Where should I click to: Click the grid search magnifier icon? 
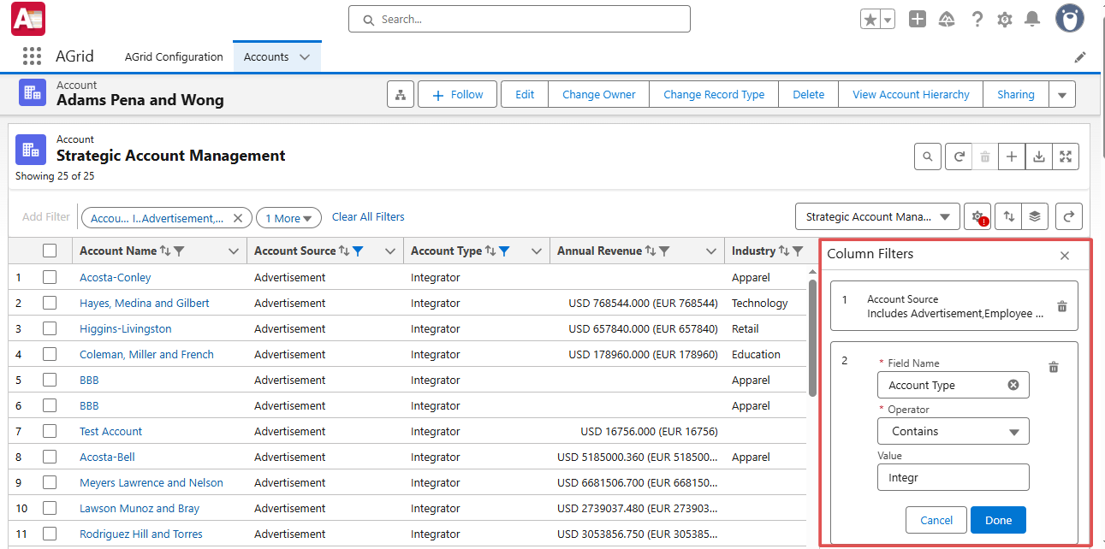[928, 156]
